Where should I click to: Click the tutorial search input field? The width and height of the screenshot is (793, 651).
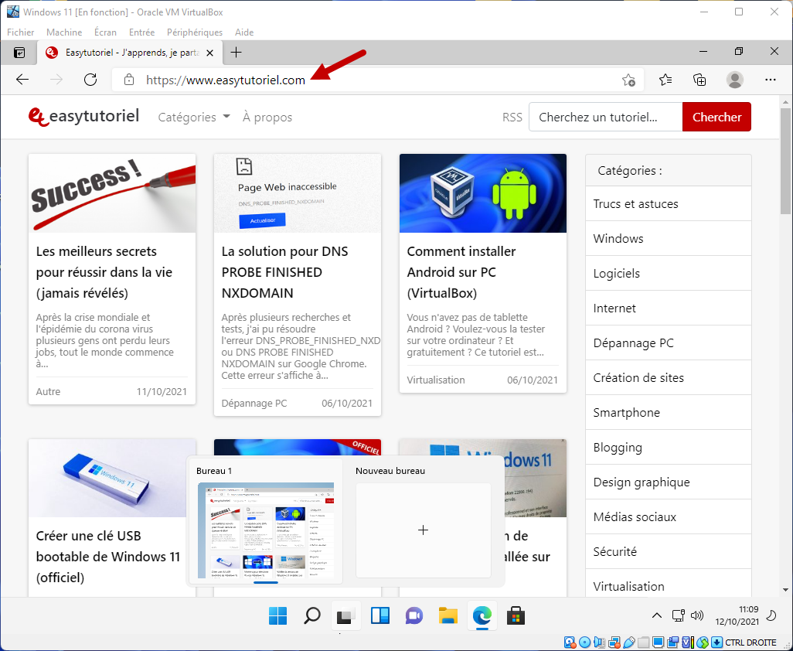click(605, 118)
